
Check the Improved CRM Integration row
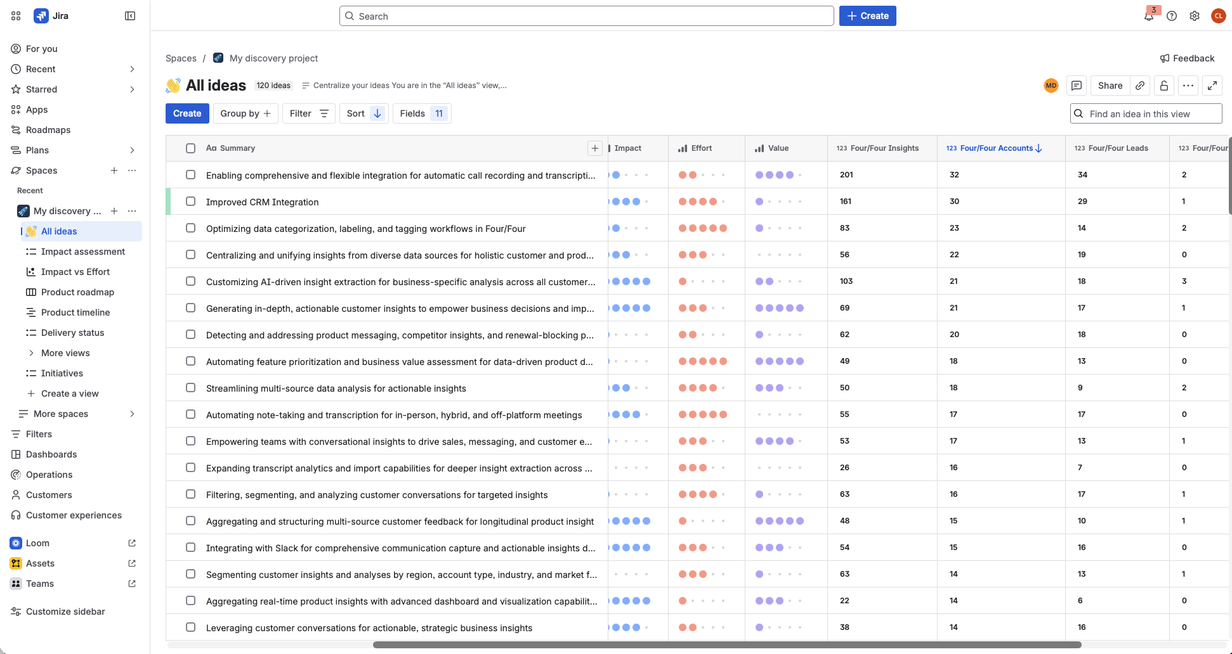190,202
